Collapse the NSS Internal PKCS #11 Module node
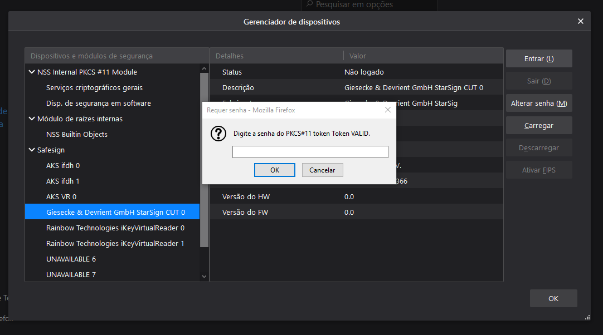The height and width of the screenshot is (335, 603). tap(32, 72)
